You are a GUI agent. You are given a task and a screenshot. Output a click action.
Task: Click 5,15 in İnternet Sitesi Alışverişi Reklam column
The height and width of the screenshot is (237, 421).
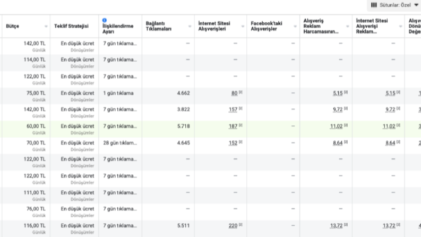(390, 93)
